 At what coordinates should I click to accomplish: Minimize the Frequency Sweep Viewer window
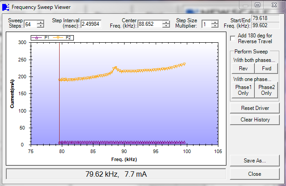point(246,5)
